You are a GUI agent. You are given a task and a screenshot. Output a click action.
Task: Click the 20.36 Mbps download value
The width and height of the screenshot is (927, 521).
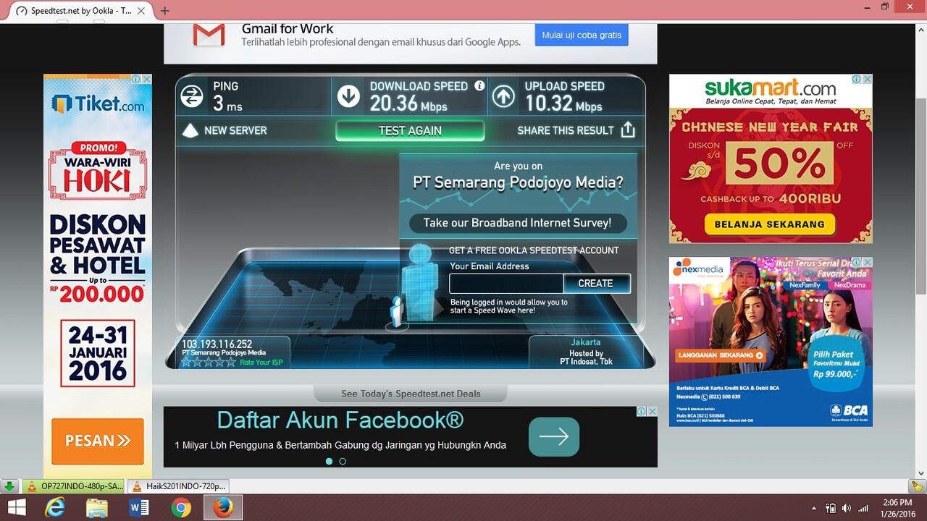click(x=408, y=103)
